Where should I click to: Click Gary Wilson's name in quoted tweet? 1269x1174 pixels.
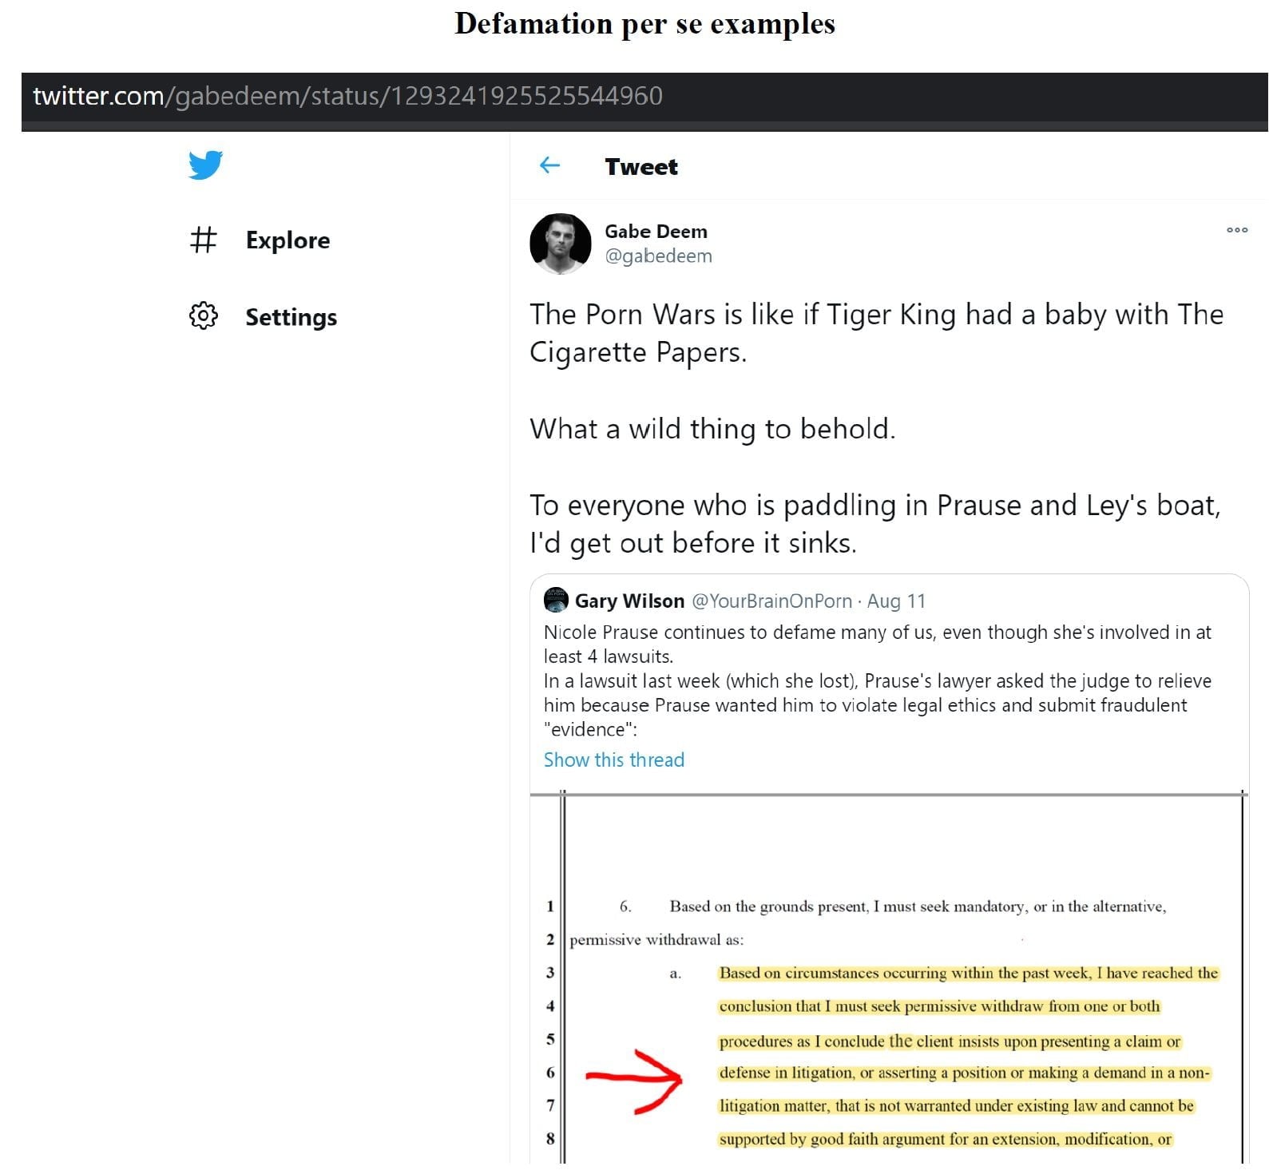click(x=629, y=601)
